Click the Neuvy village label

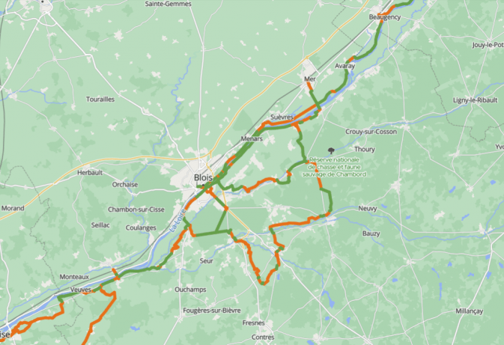[368, 209]
